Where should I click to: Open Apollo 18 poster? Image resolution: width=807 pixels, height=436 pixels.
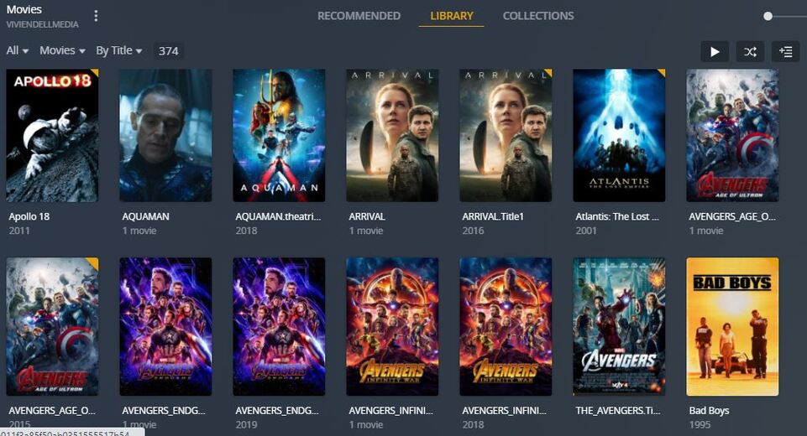tap(52, 135)
